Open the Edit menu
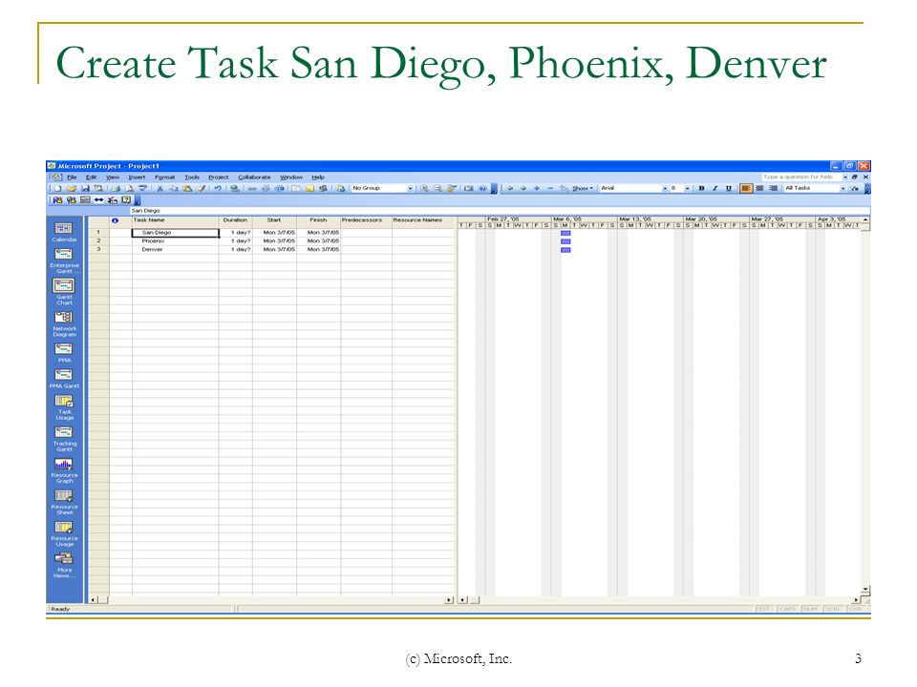 (92, 177)
